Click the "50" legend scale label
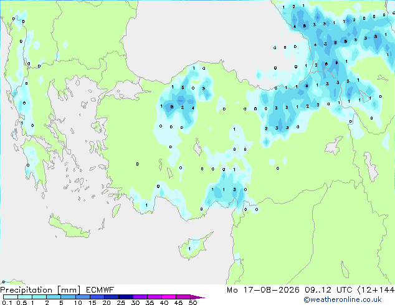The image size is (395, 305). point(193,303)
